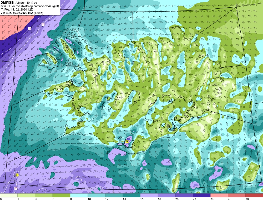Image resolution: width=263 pixels, height=201 pixels.
Task: Select the legend swatch between 2 and 4
Action: 26,195
